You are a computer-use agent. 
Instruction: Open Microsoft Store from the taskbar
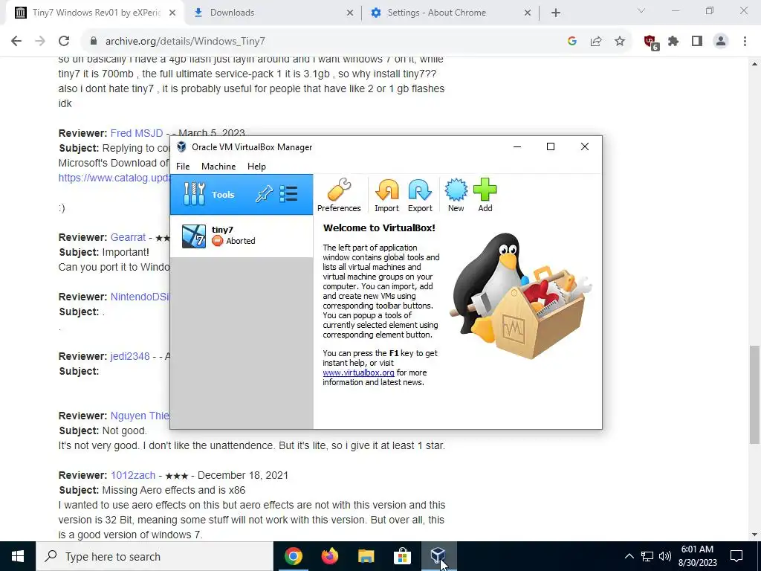tap(402, 556)
